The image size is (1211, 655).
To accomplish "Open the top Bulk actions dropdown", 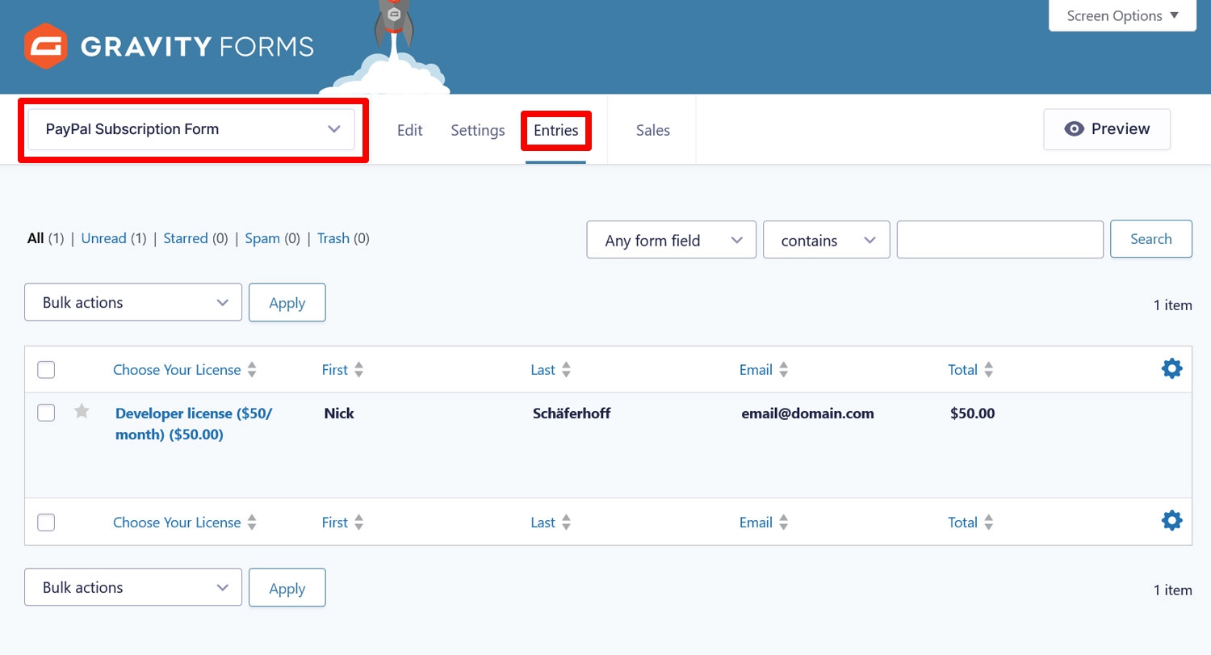I will click(133, 302).
